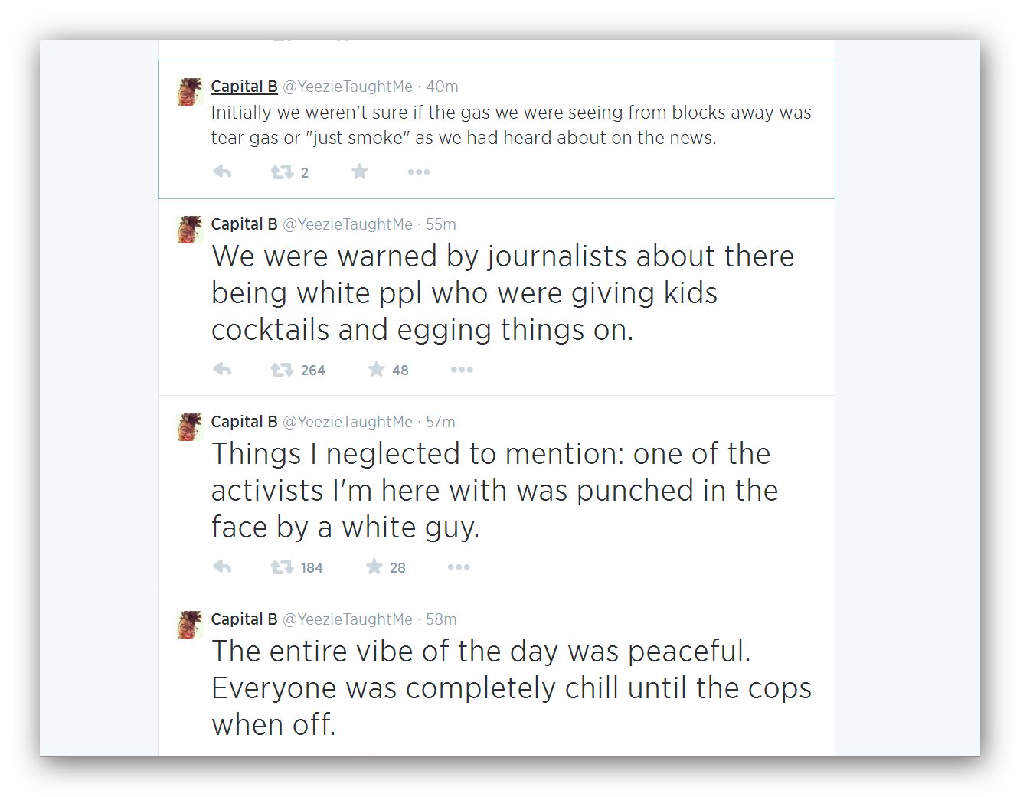Open the 40m timestamp permalink
Viewport: 1020px width, 797px height.
(x=442, y=87)
